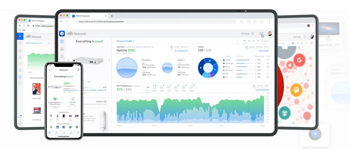Click the Run Speed Test link

point(181,51)
